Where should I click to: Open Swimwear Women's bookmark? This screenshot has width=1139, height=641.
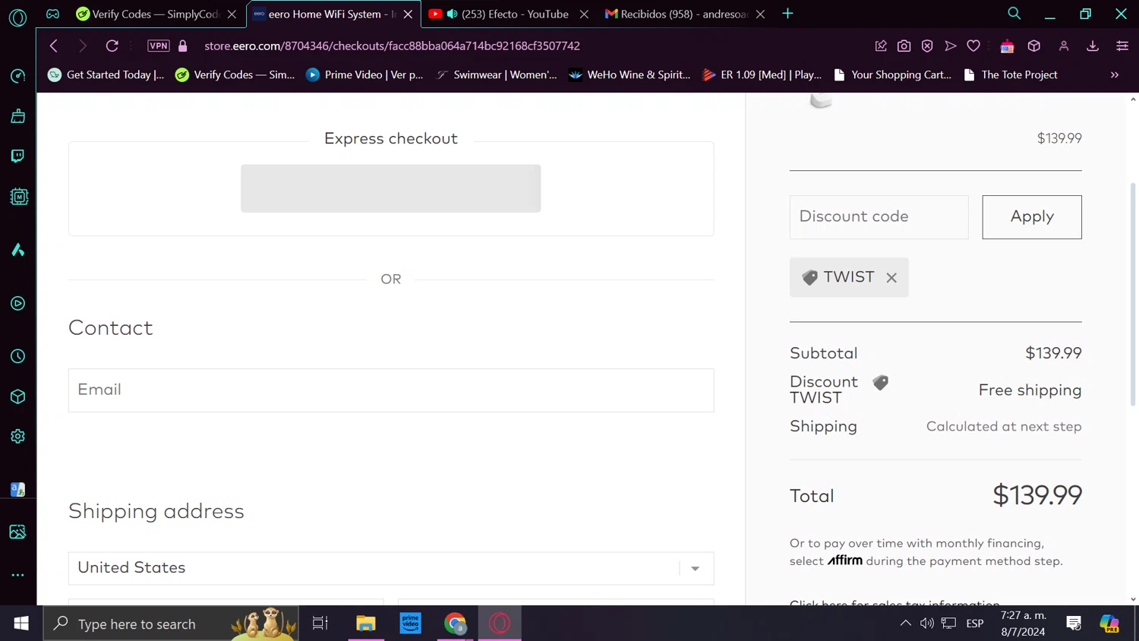[x=497, y=74]
